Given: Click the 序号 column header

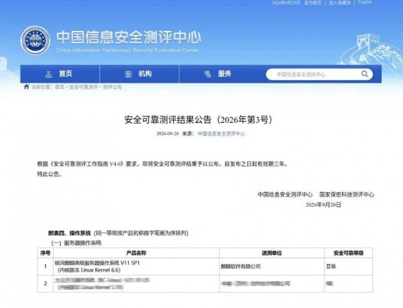Looking at the screenshot, I should (x=45, y=253).
